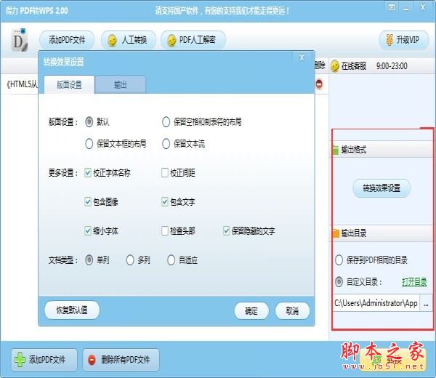The width and height of the screenshot is (436, 378).
Task: Remove the HTML5 file using red minus icon
Action: (319, 84)
